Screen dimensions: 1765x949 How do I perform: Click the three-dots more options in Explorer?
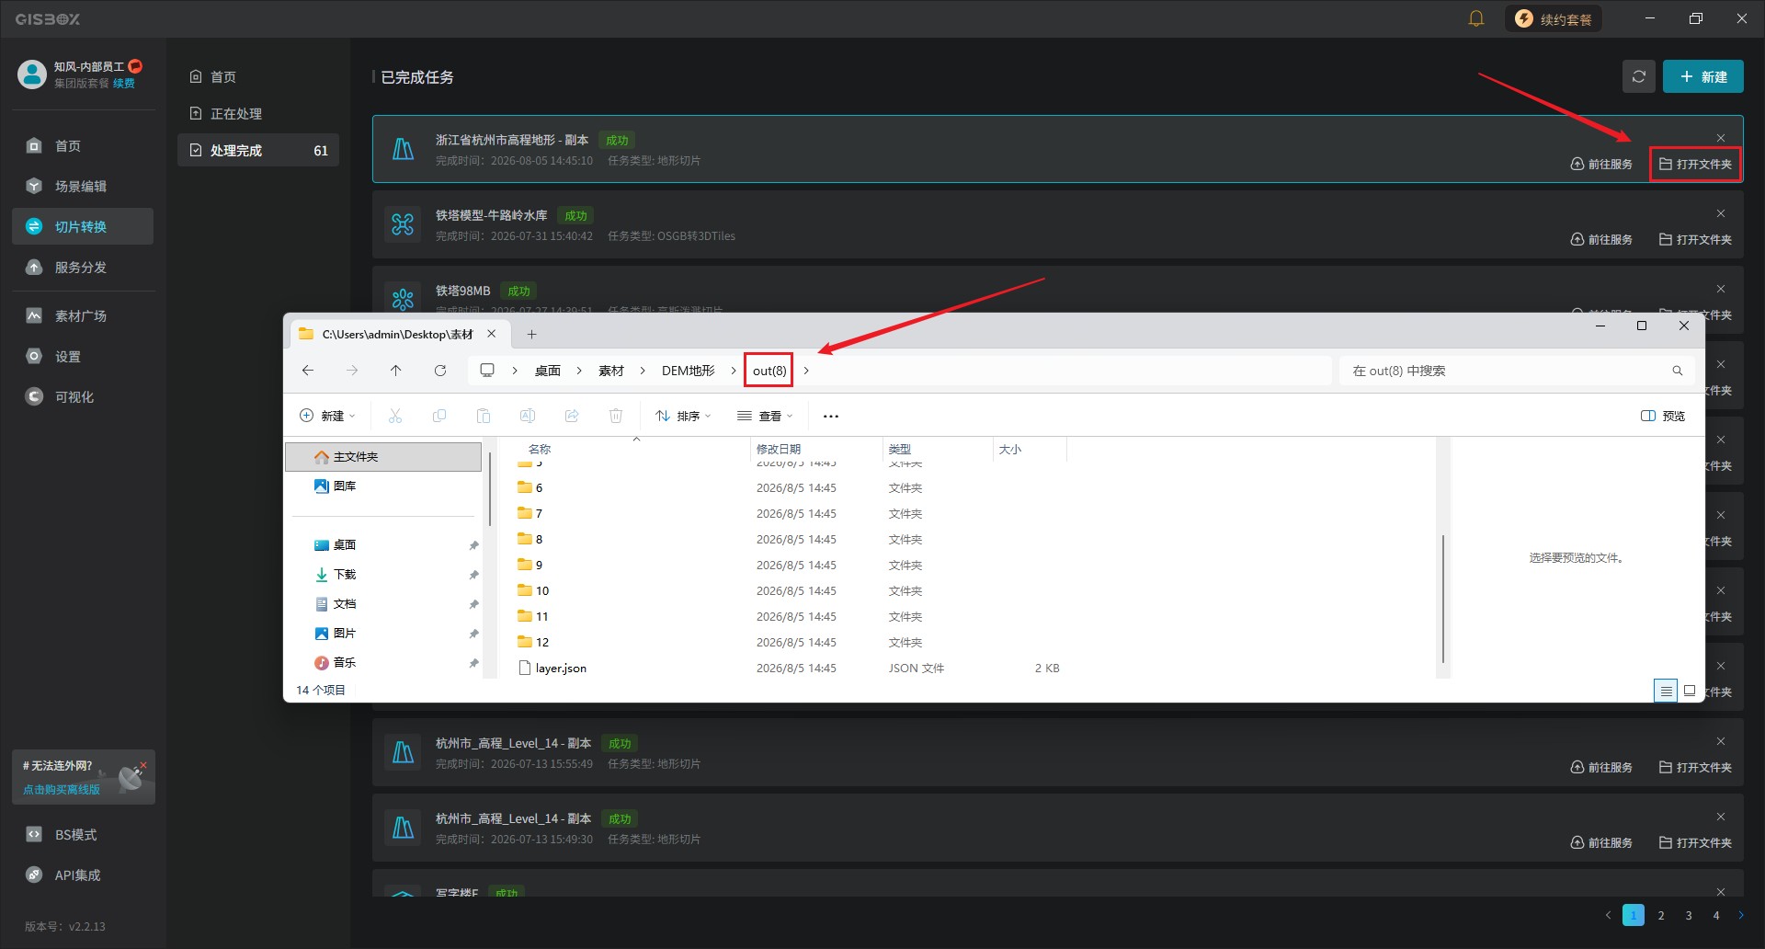tap(831, 416)
